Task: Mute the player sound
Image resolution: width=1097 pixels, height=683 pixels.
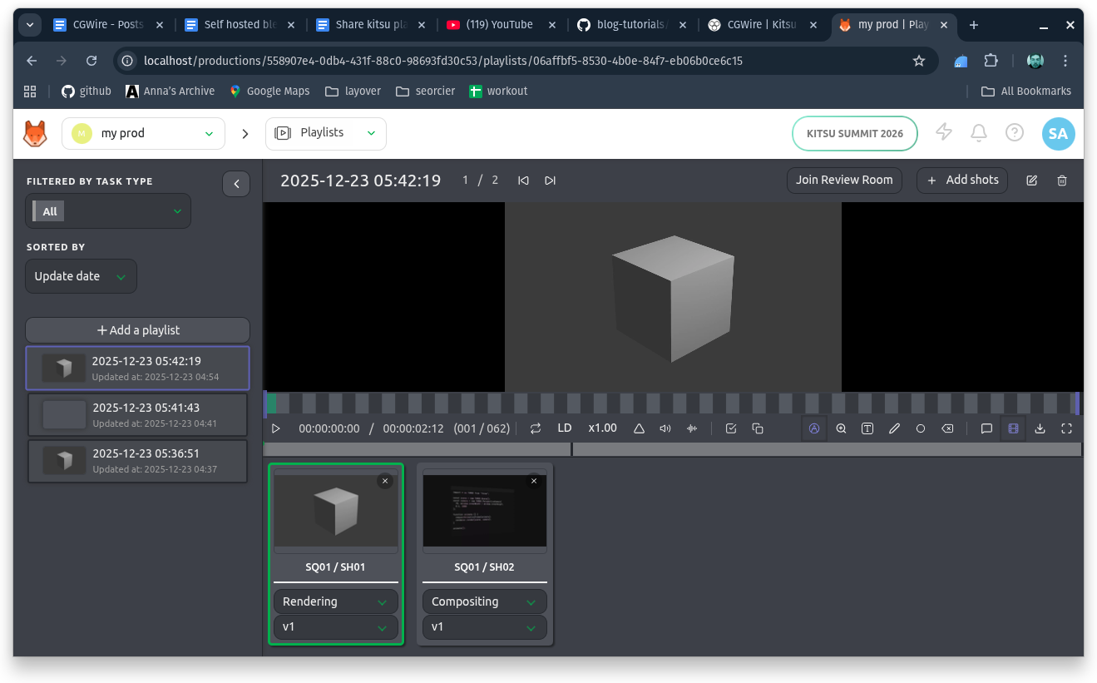Action: pyautogui.click(x=665, y=428)
